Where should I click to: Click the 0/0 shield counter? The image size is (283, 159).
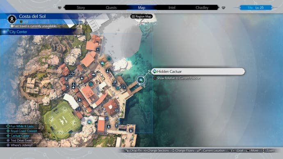(x=24, y=22)
